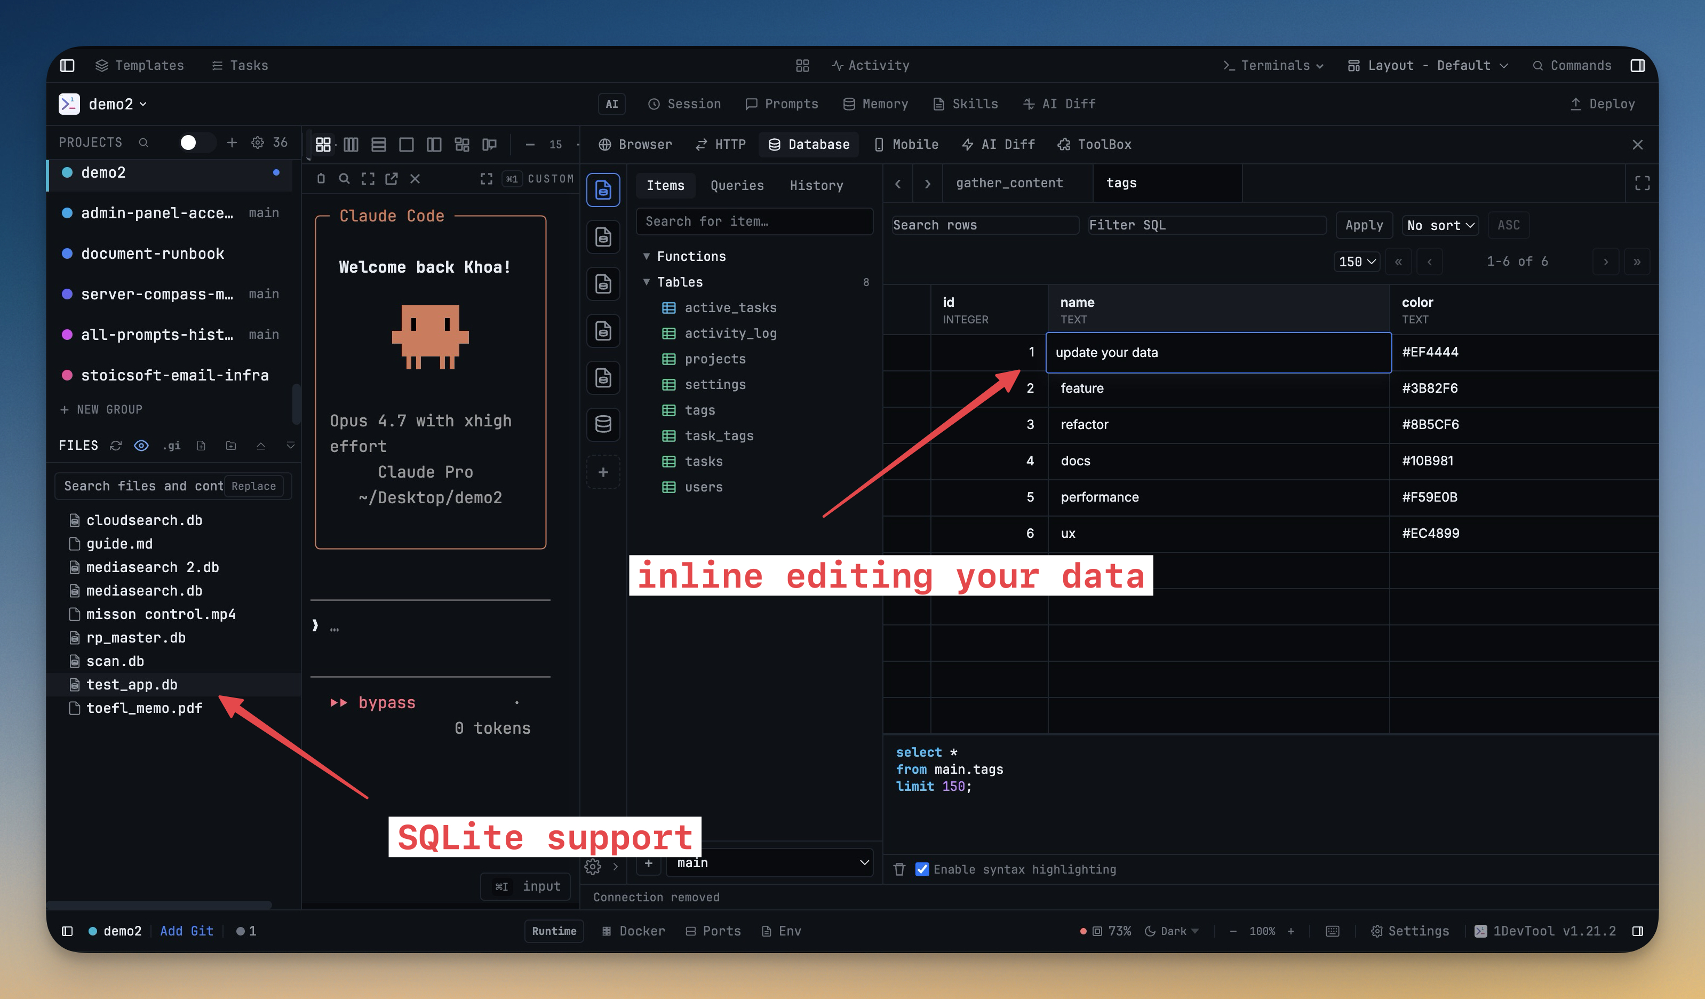Image resolution: width=1705 pixels, height=999 pixels.
Task: Click the Add Git link
Action: (x=187, y=931)
